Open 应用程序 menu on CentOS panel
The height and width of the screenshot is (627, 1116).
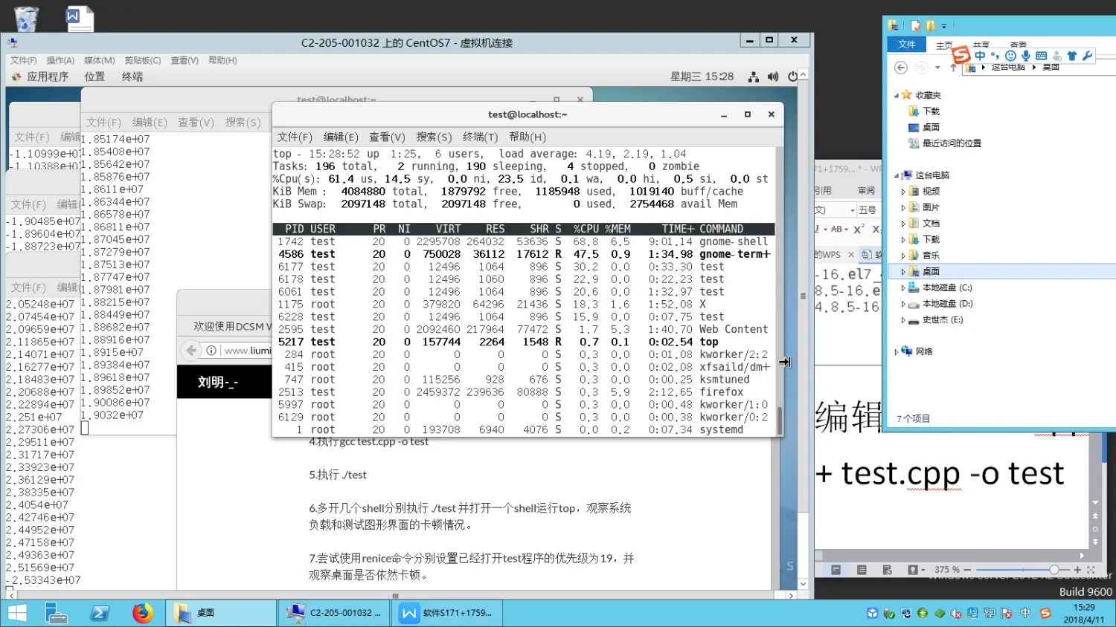click(40, 77)
